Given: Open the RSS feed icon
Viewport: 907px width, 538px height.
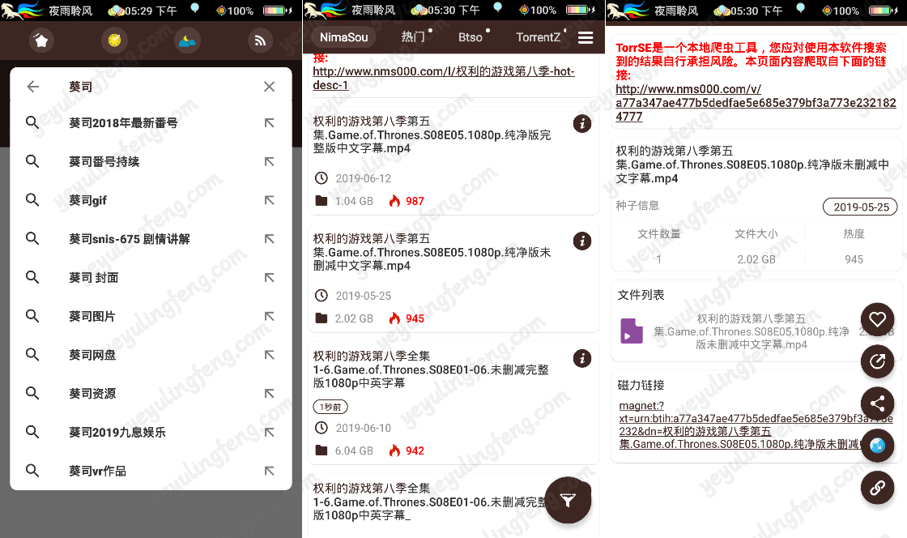Looking at the screenshot, I should click(260, 41).
